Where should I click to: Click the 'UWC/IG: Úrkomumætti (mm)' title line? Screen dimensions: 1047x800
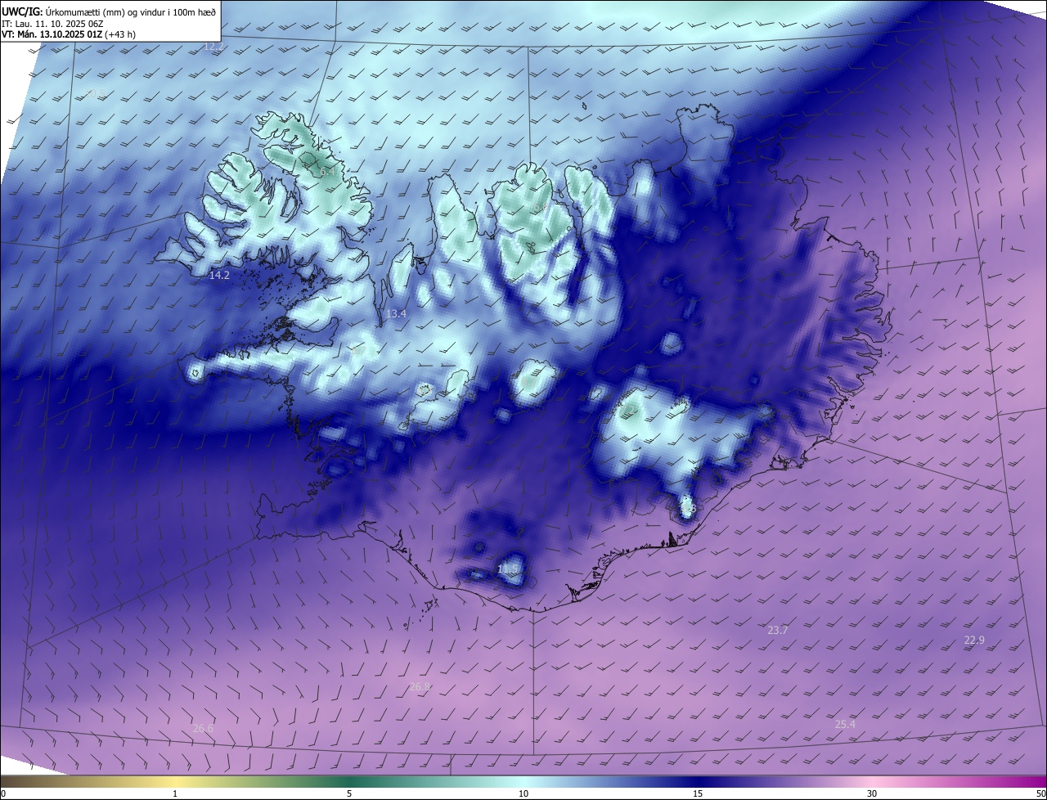click(109, 11)
